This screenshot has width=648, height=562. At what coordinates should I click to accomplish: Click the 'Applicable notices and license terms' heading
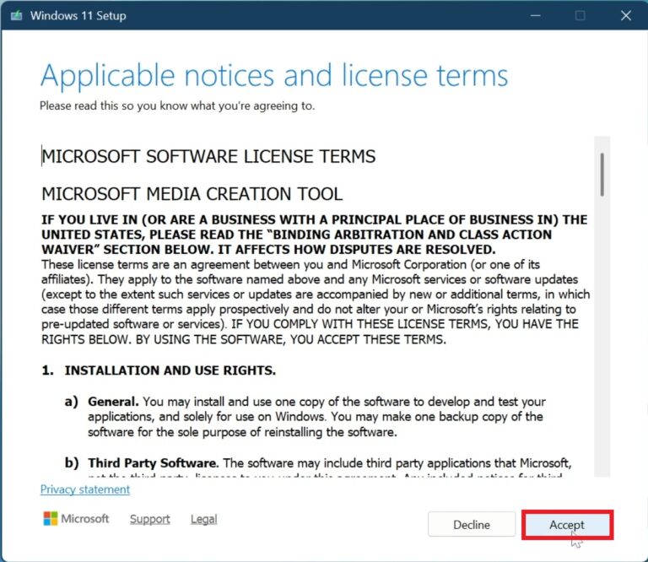[274, 76]
